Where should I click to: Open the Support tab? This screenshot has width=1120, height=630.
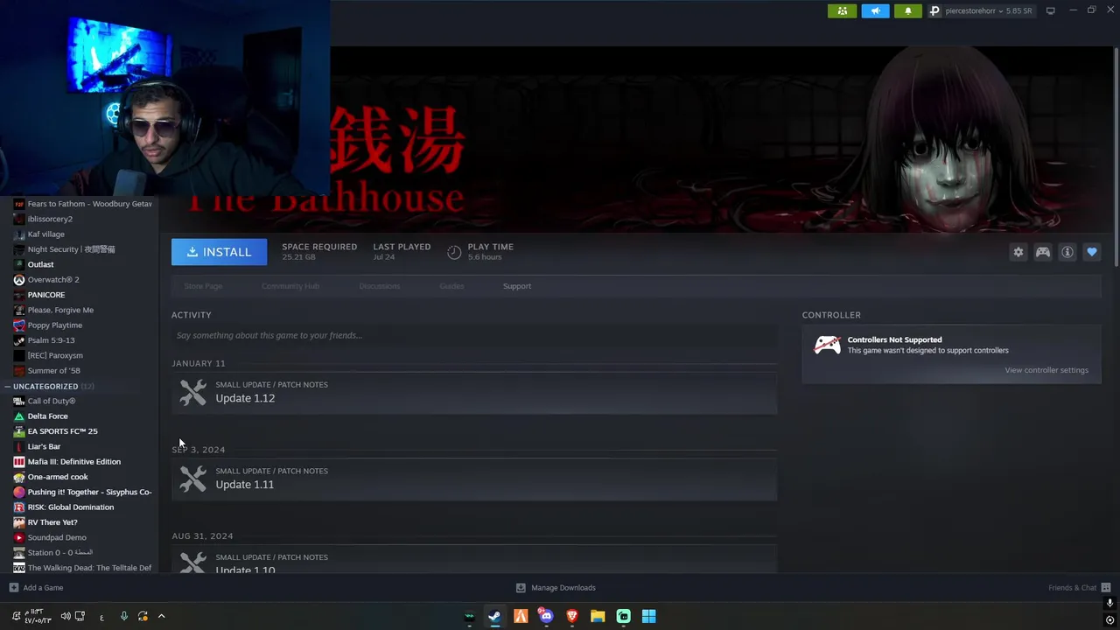coord(516,286)
